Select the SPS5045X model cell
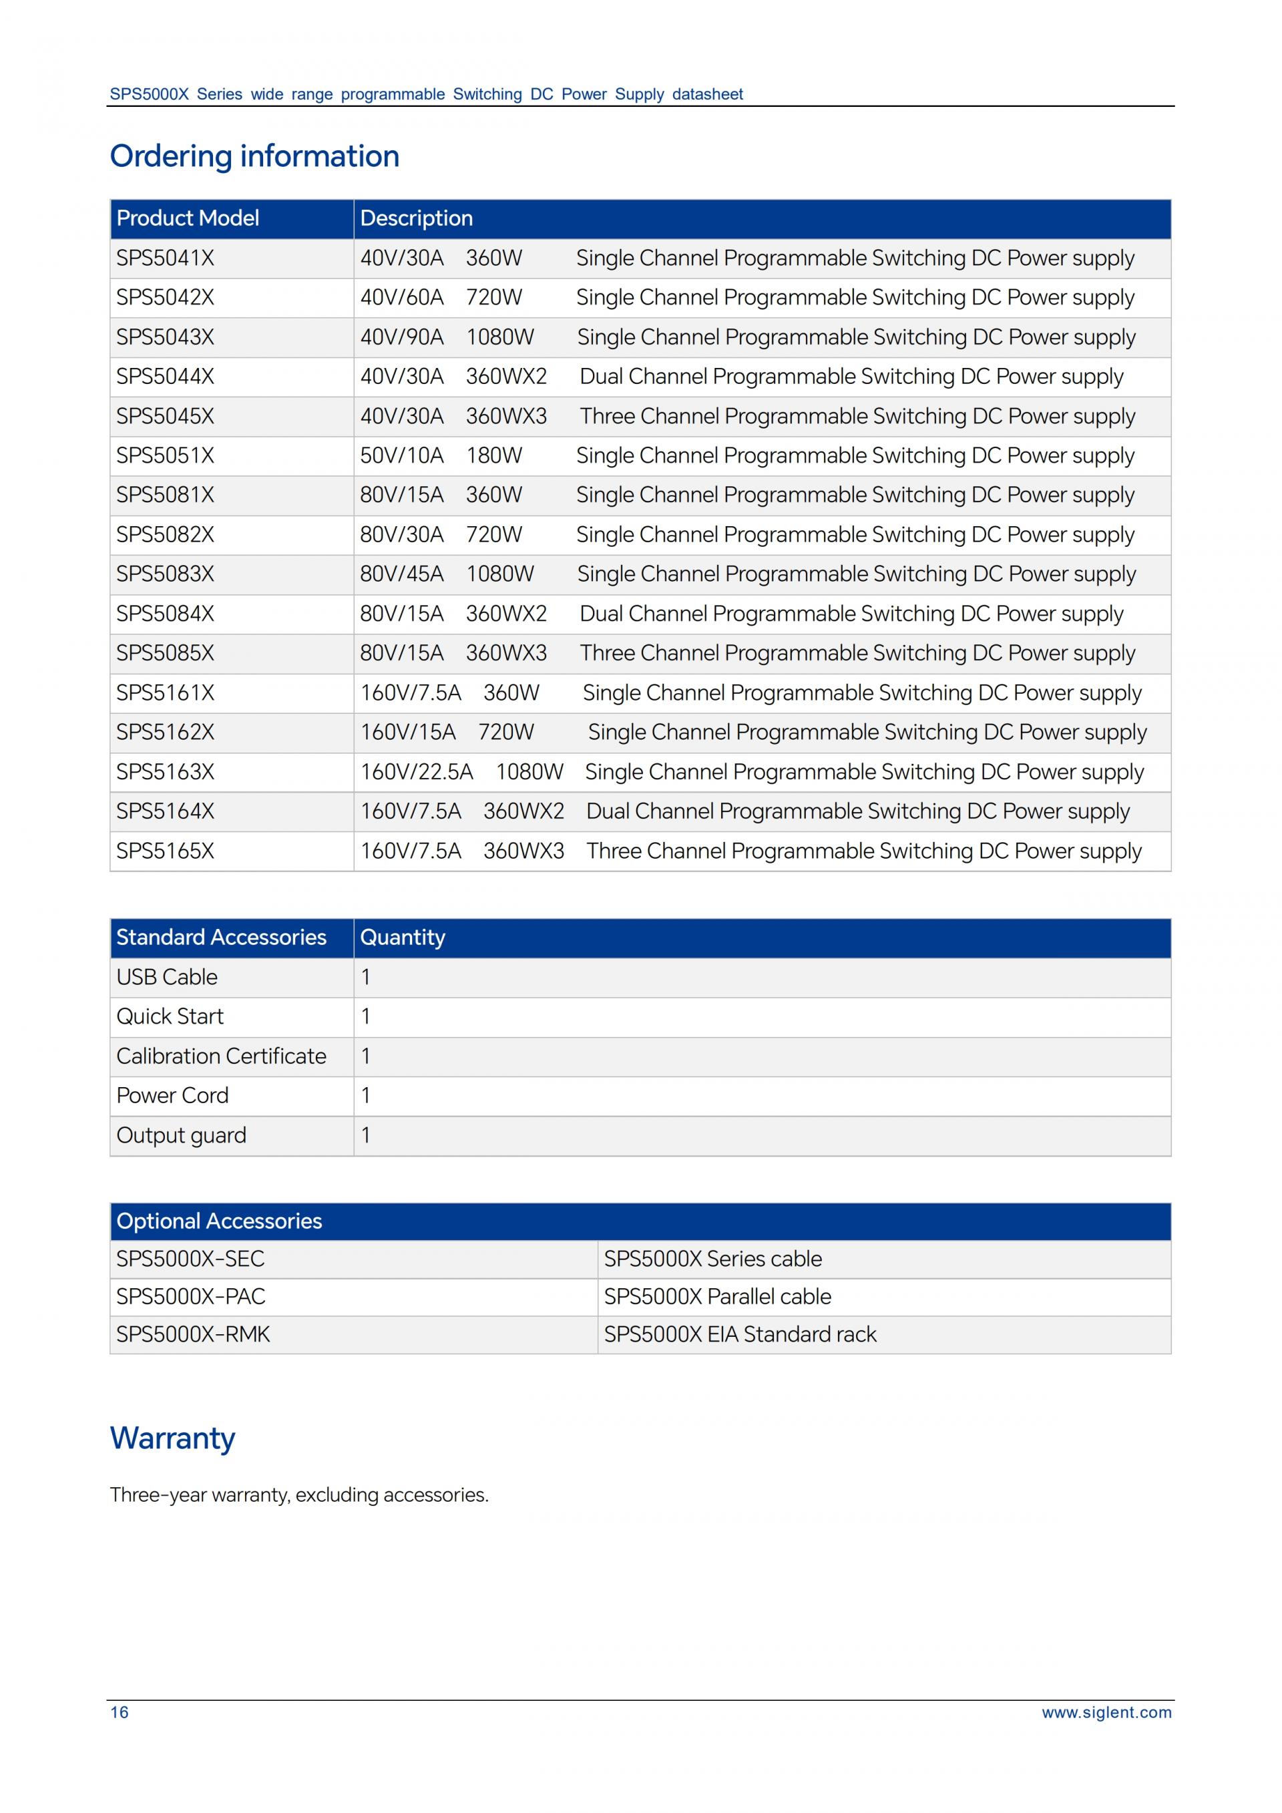Viewport: 1282px width, 1813px height. [x=165, y=416]
